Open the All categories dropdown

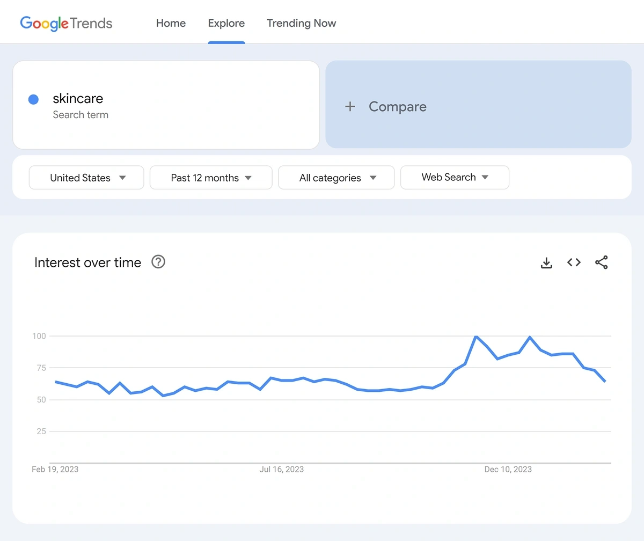click(336, 177)
